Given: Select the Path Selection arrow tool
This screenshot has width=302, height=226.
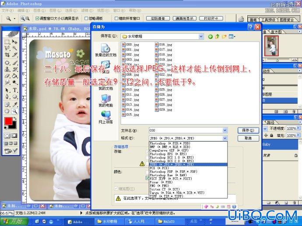Looking at the screenshot, I should [x=7, y=90].
